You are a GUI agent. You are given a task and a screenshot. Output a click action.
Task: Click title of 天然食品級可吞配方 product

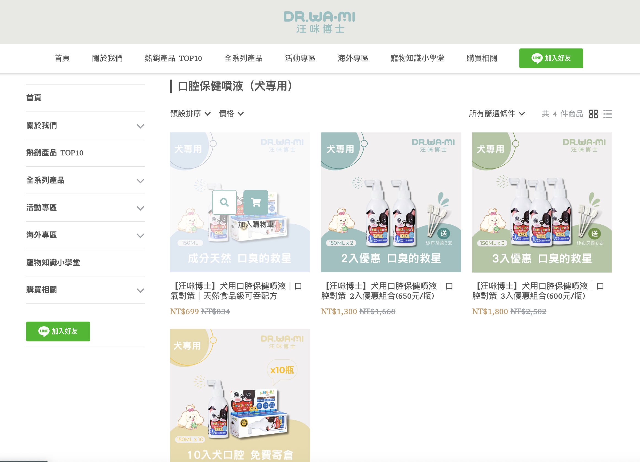237,291
